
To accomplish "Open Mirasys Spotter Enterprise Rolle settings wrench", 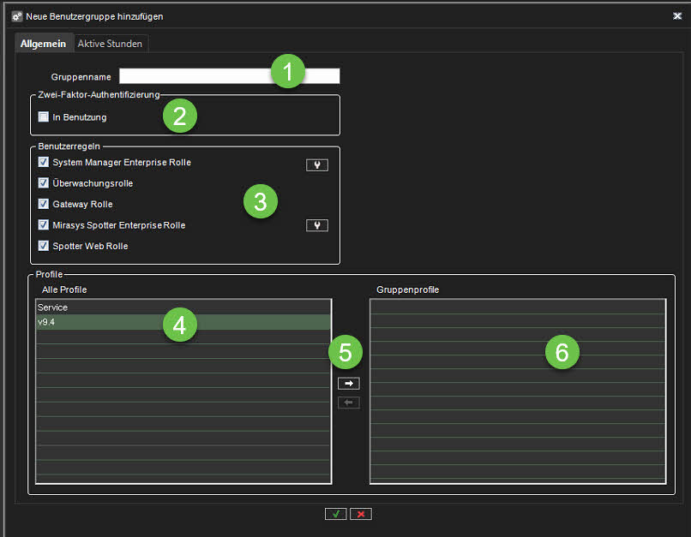I will 317,225.
